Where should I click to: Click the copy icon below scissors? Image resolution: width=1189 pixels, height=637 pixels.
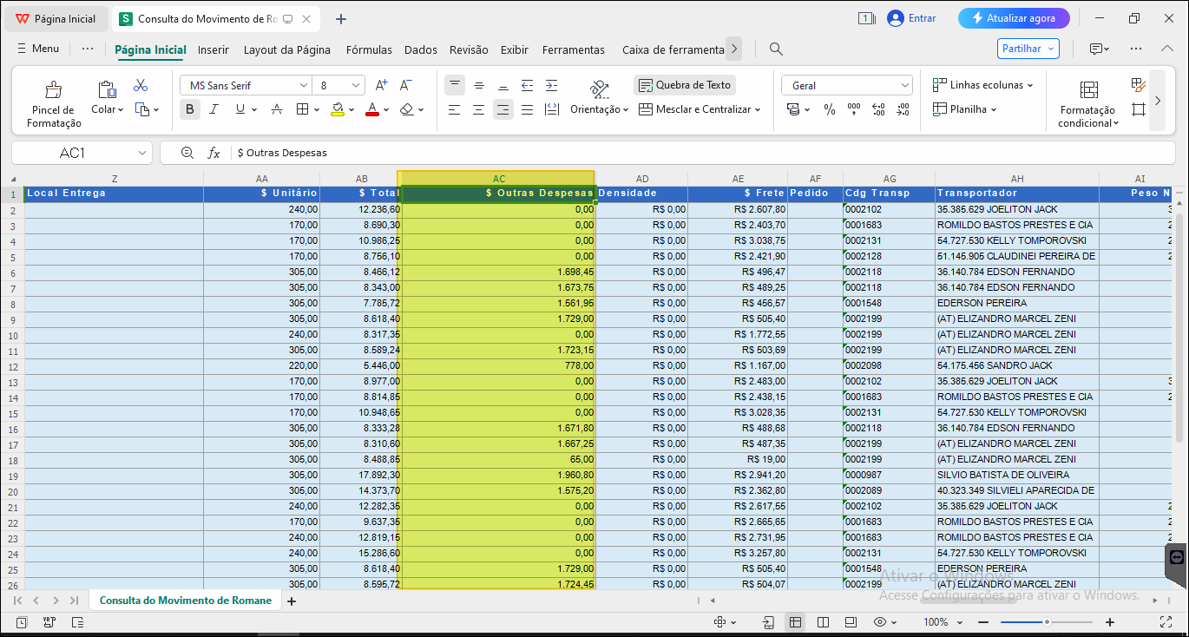pos(141,109)
